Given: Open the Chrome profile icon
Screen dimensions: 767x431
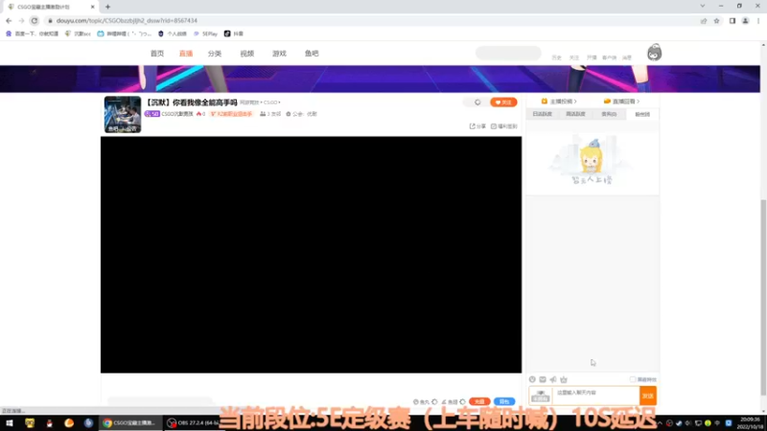Looking at the screenshot, I should [x=746, y=20].
